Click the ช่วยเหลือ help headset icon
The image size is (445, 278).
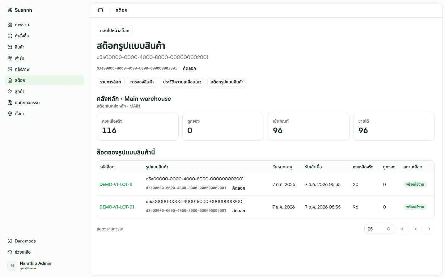[x=10, y=252]
